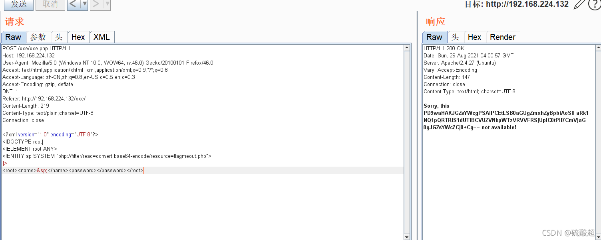Screen dimensions: 601x240
Task: Click the 响应 panel heading
Action: [436, 22]
